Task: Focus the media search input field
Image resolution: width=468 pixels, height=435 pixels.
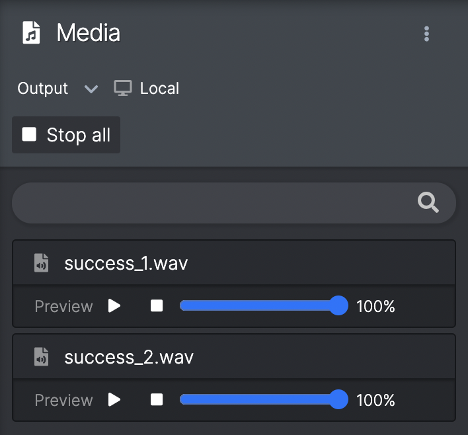Action: point(234,203)
